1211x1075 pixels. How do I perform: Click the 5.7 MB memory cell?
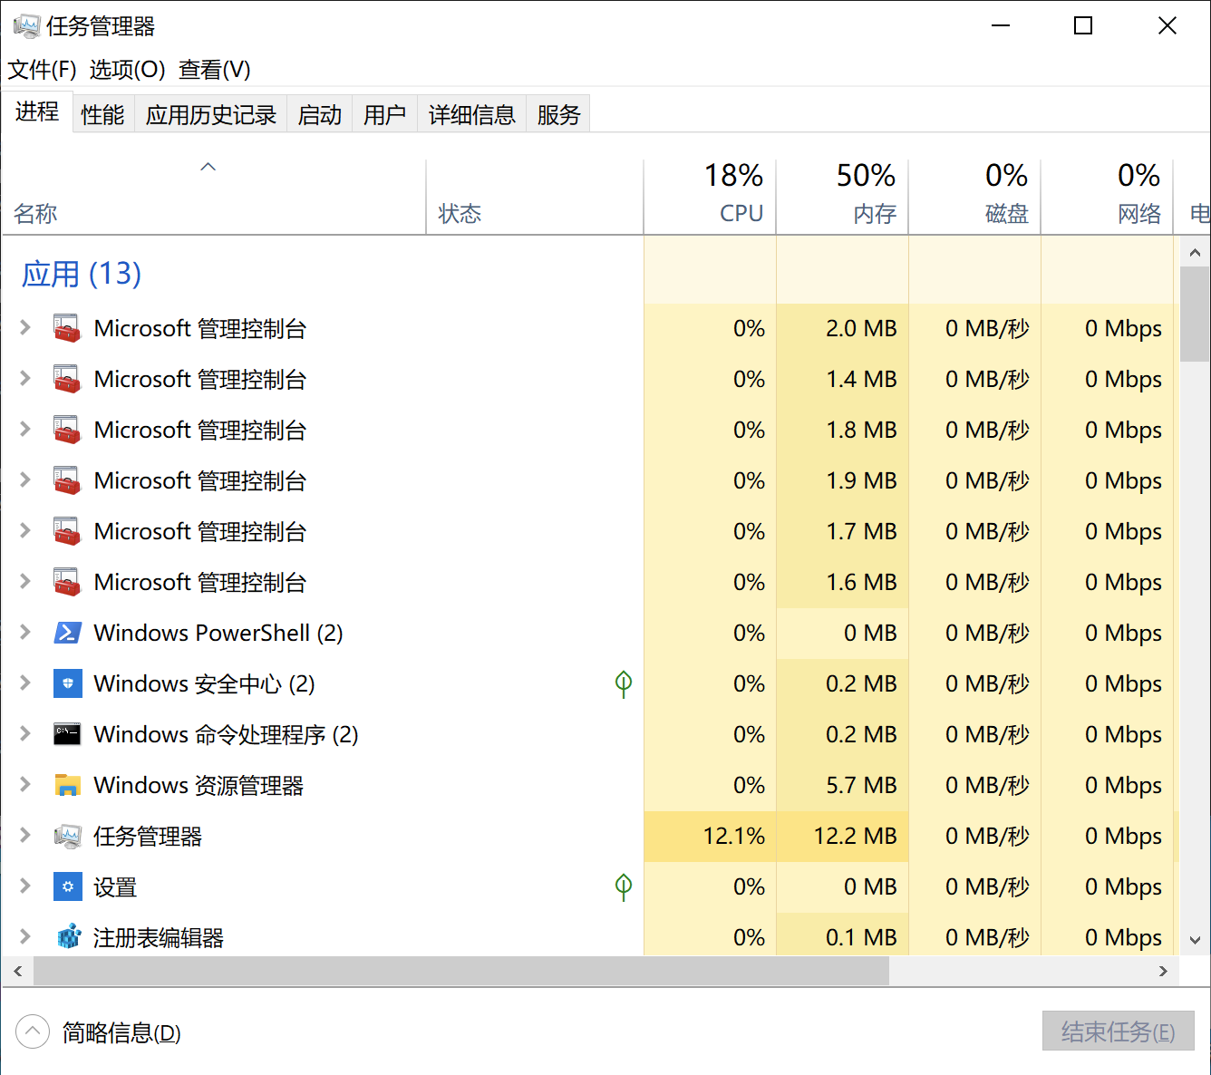[x=842, y=785]
